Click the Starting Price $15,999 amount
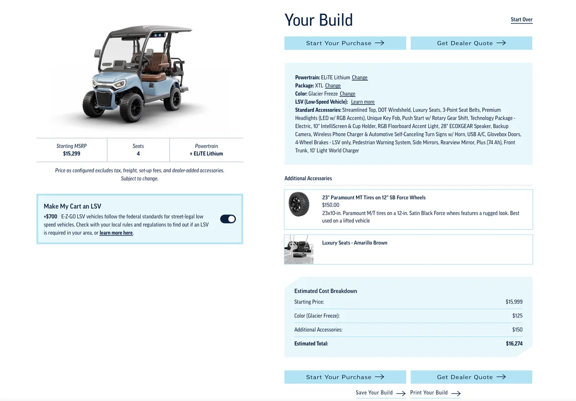The width and height of the screenshot is (576, 401). click(514, 302)
